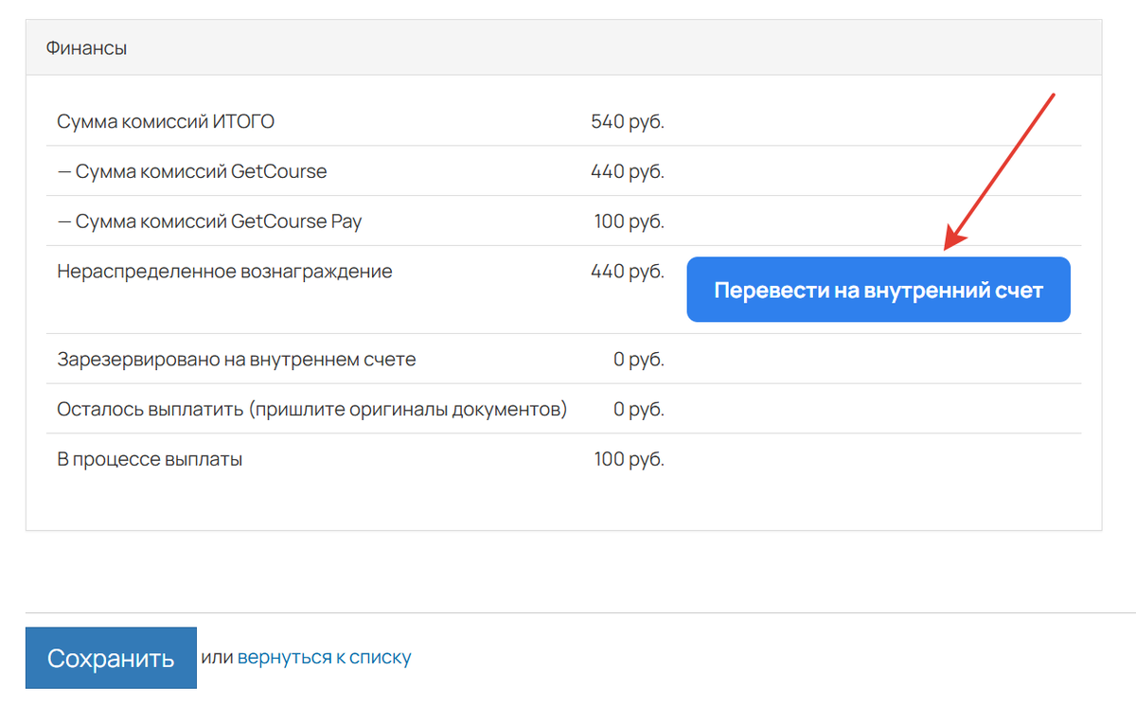Select the 0 руб. value for Осталось выплатить
This screenshot has height=706, width=1136.
pos(639,409)
